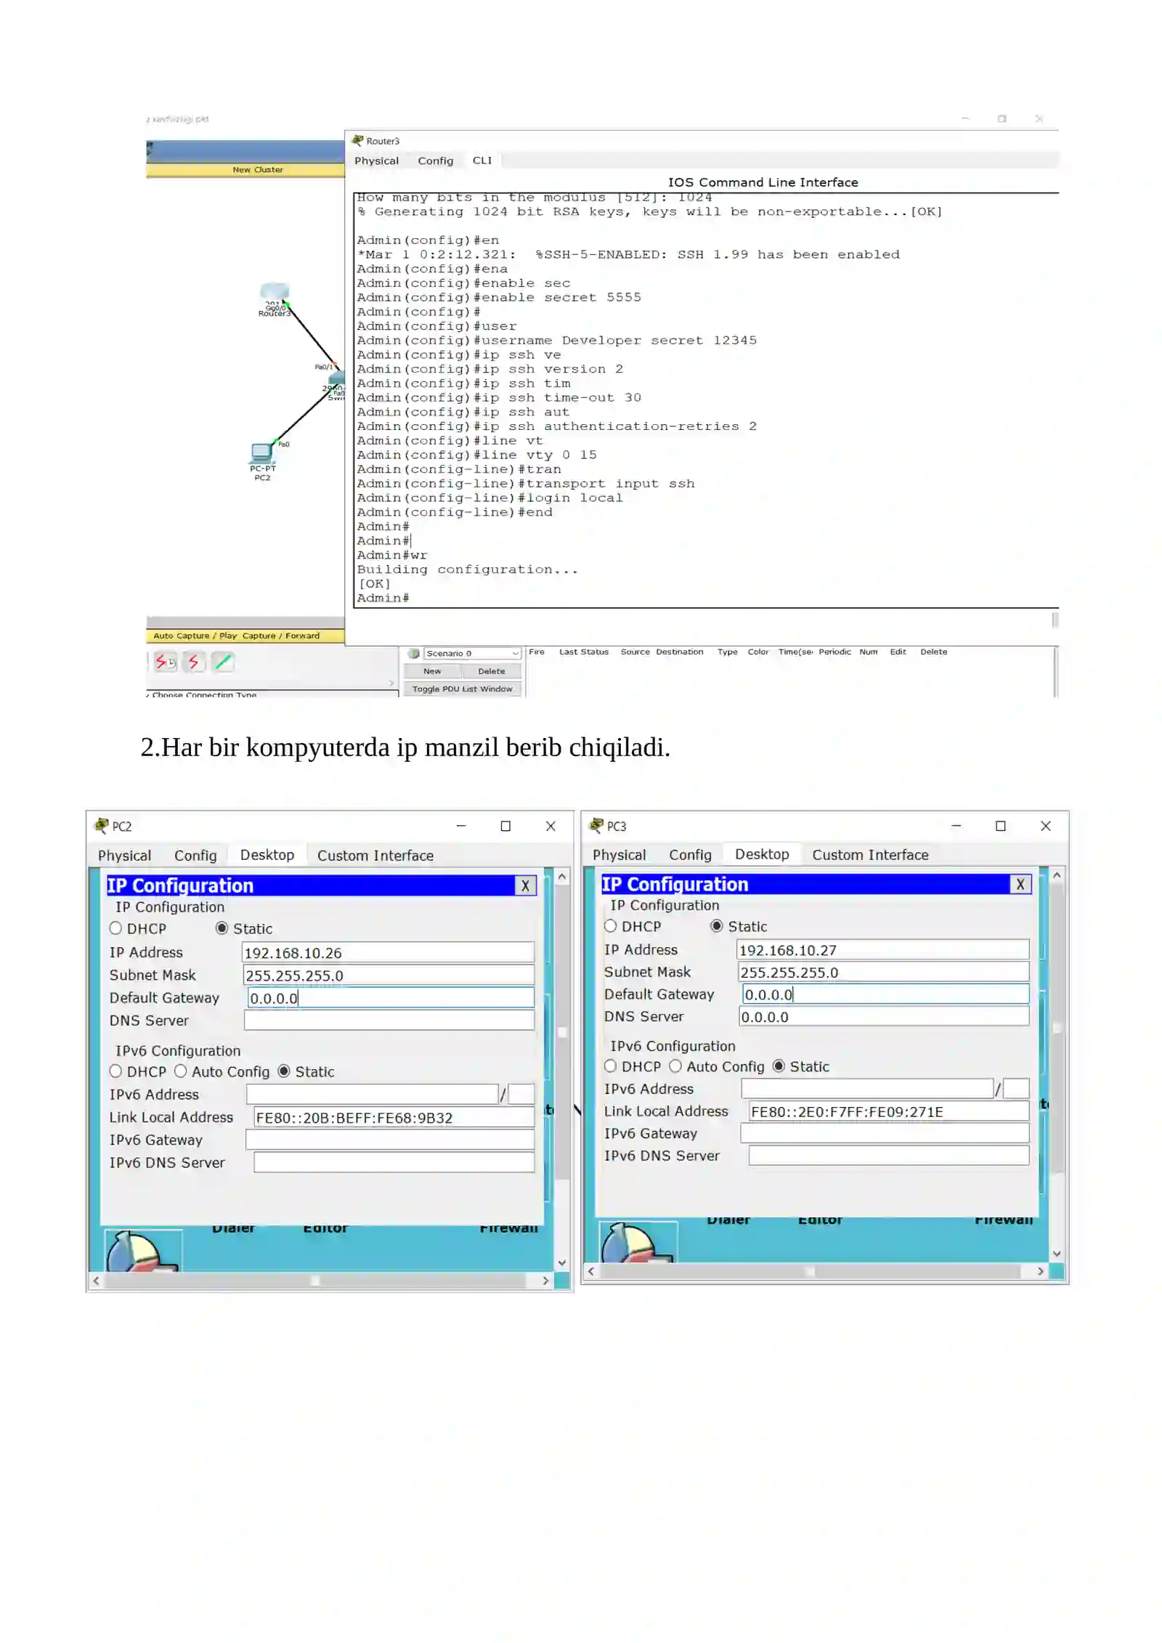Select IPv6 DHCP option in PC2

pyautogui.click(x=115, y=1071)
